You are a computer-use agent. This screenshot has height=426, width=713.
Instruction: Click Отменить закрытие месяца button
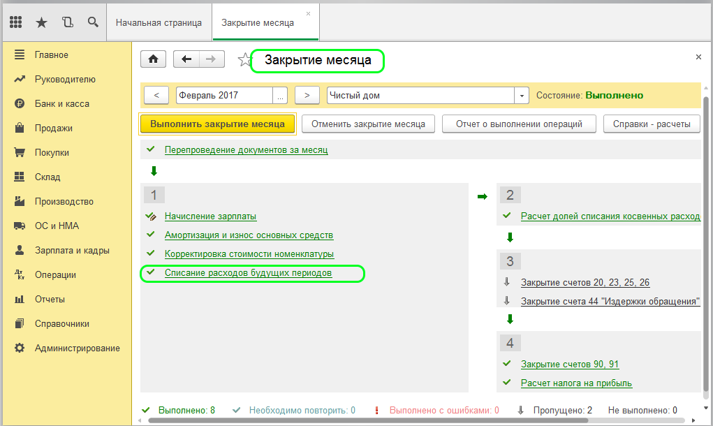[368, 124]
